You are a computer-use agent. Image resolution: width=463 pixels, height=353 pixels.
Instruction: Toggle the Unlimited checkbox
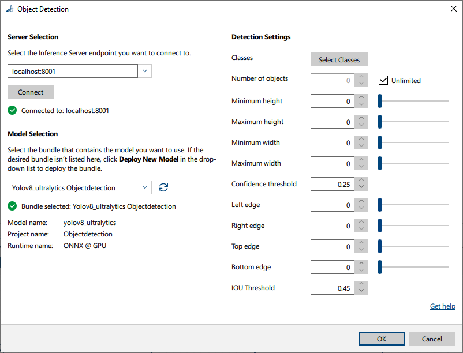(383, 80)
